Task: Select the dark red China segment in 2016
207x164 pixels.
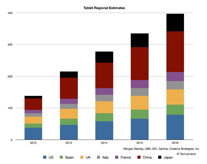Action: (175, 52)
